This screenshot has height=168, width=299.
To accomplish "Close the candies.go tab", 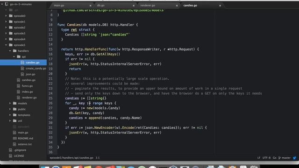I will [x=220, y=6].
